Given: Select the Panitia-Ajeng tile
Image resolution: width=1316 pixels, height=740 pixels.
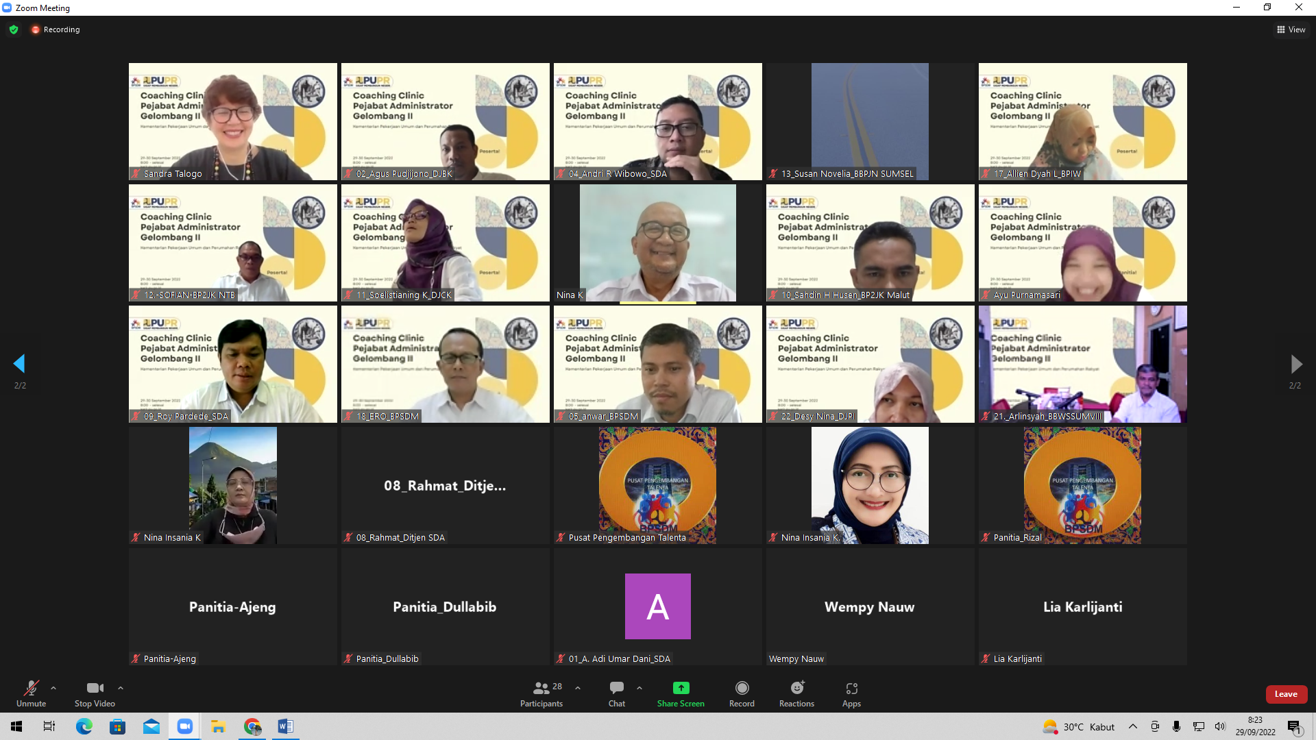Looking at the screenshot, I should coord(233,606).
